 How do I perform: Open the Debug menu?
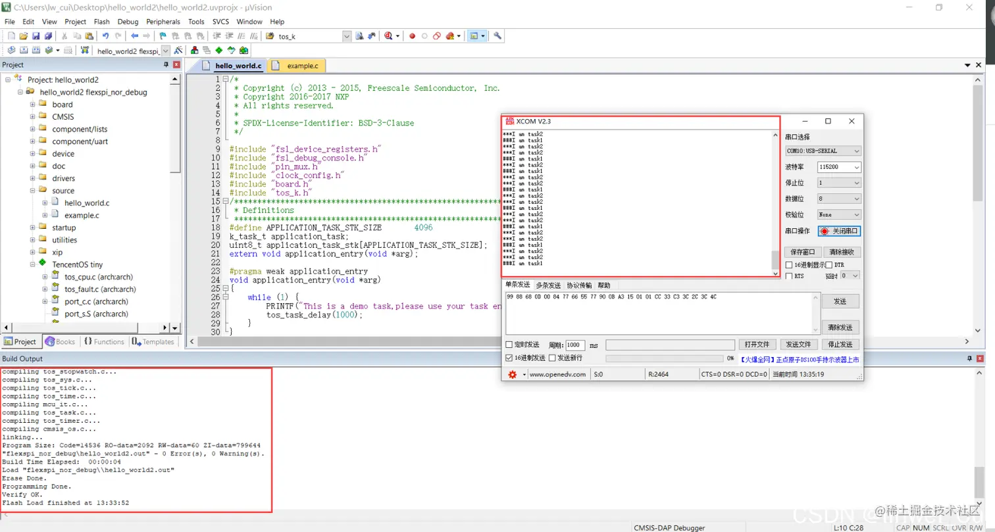(128, 22)
